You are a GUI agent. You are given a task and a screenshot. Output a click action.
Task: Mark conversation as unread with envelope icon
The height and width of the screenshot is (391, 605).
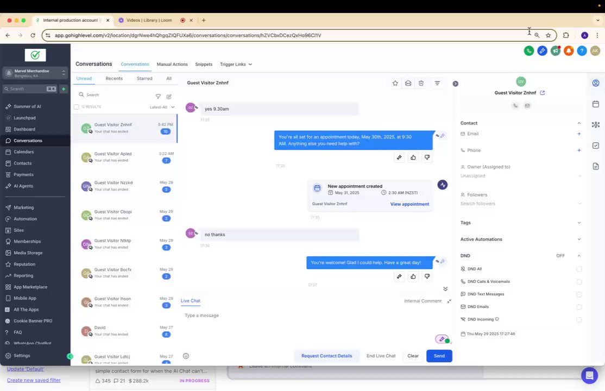click(408, 83)
